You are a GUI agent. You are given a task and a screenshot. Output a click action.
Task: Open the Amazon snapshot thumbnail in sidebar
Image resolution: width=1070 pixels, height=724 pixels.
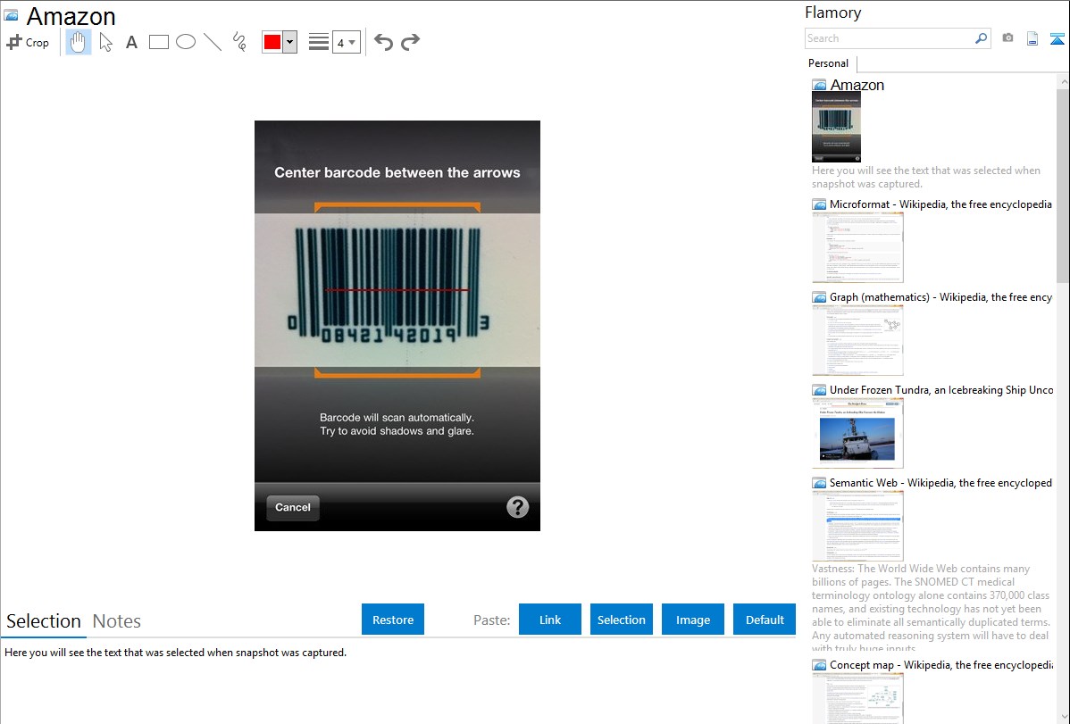[x=837, y=127]
